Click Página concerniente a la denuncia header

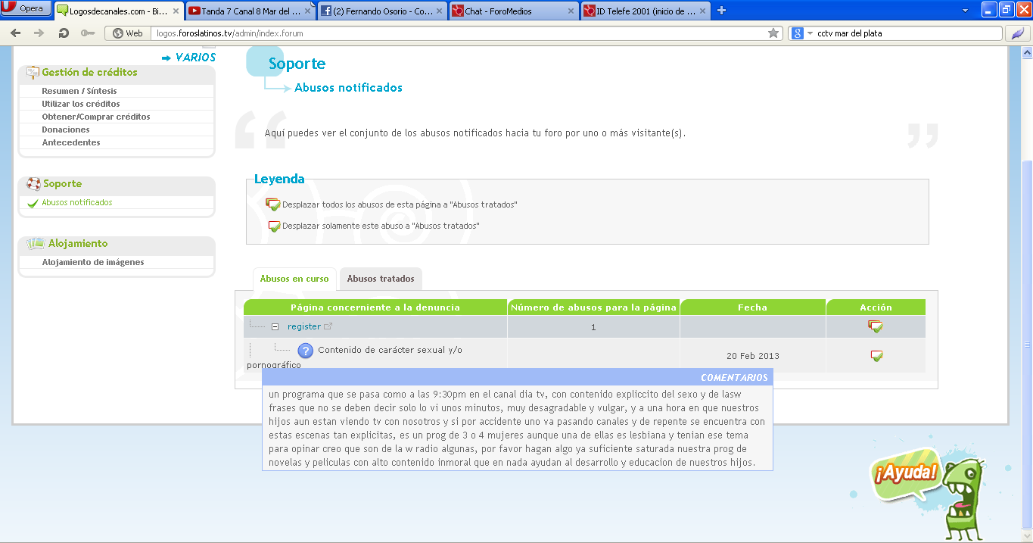pos(375,307)
